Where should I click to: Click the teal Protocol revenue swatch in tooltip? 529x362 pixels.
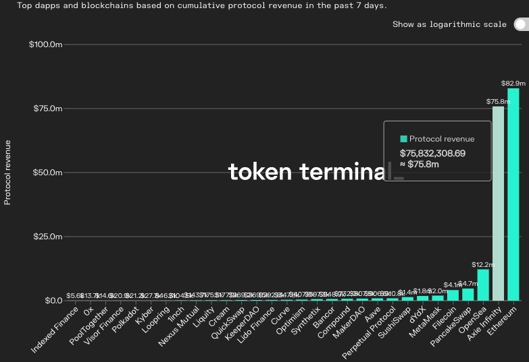tap(403, 139)
